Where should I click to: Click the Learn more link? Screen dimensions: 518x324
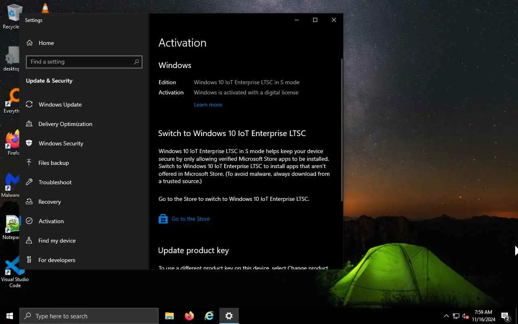[x=208, y=104]
